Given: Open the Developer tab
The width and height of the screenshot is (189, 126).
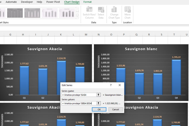Looking at the screenshot, I should pos(27,2).
